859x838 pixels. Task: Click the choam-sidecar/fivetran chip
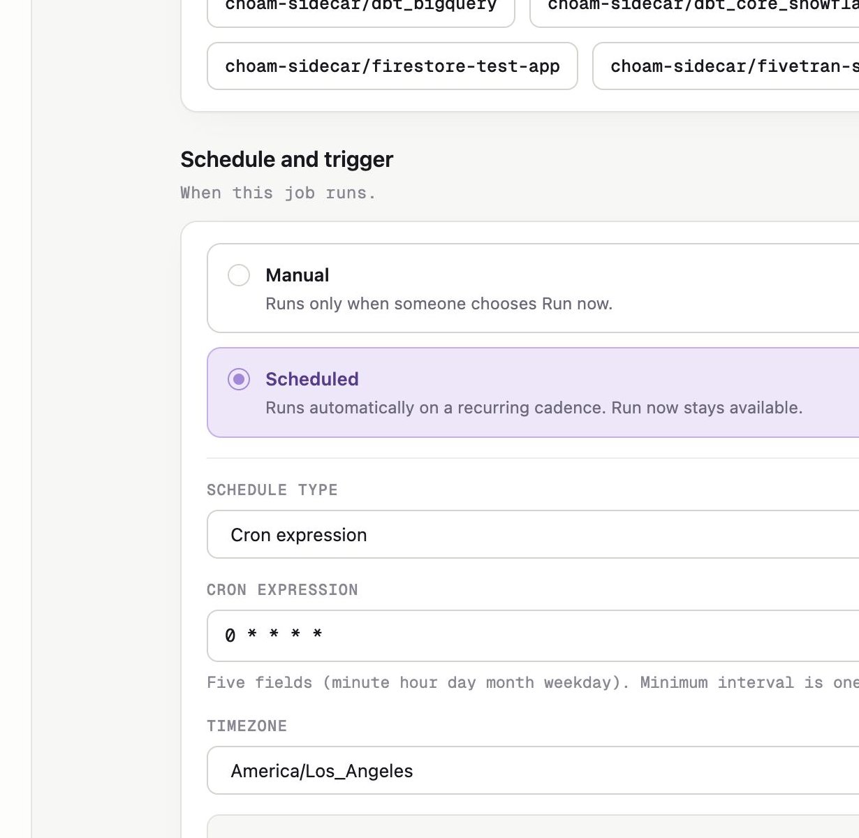pos(726,66)
